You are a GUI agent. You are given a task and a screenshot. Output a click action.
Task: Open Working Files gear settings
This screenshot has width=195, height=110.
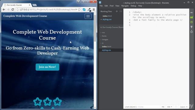(x=117, y=11)
